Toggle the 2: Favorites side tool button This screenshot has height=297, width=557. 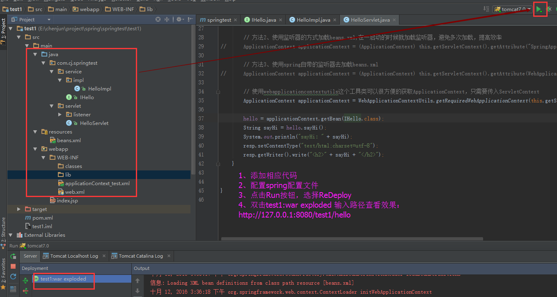coord(3,274)
